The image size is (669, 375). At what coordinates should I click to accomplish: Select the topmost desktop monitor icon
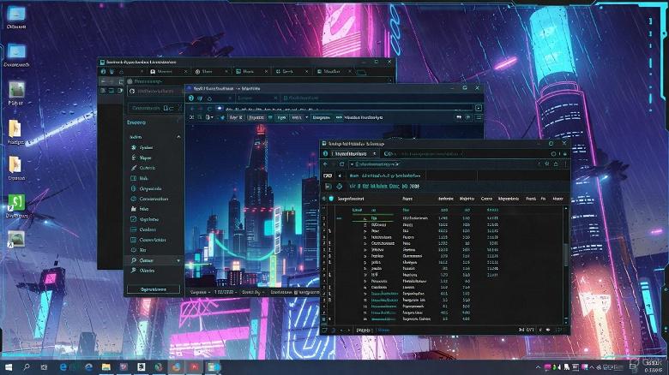pos(16,14)
